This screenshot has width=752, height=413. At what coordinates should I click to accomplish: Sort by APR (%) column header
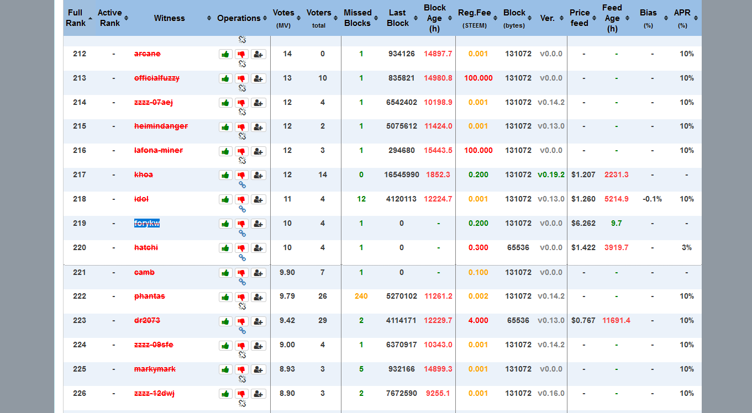pyautogui.click(x=686, y=18)
